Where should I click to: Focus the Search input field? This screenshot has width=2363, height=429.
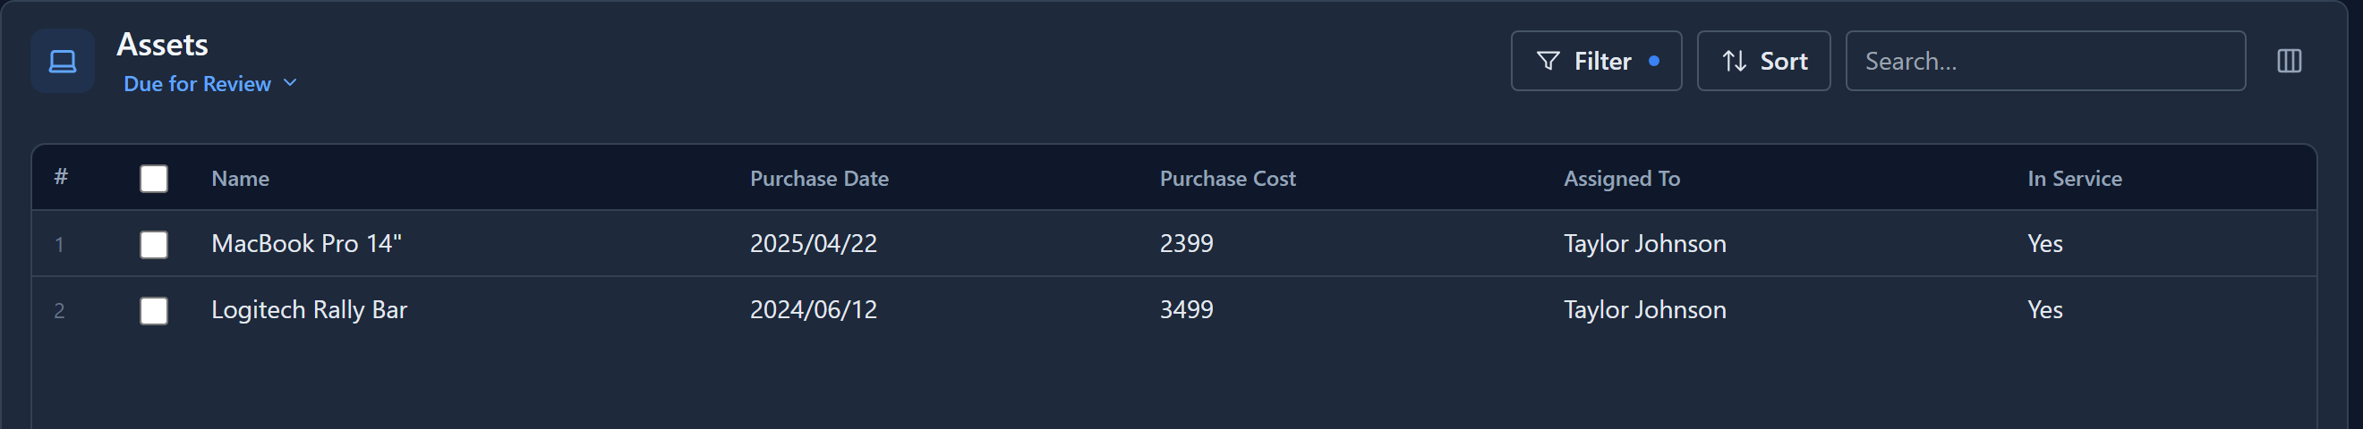pyautogui.click(x=2045, y=61)
